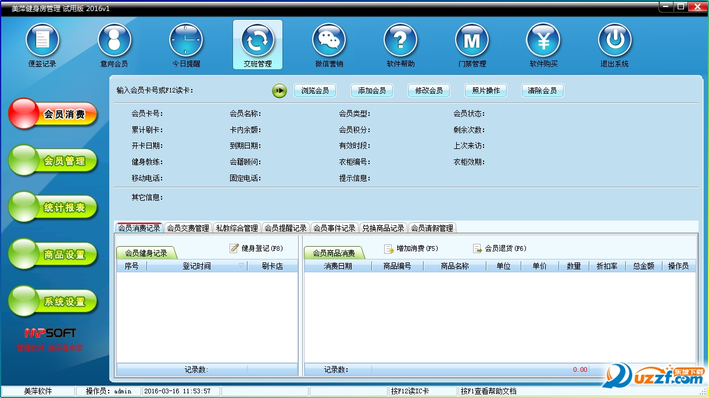Screen dimensions: 709x398
Task: Click 增加消费 (F5) icon
Action: point(389,248)
